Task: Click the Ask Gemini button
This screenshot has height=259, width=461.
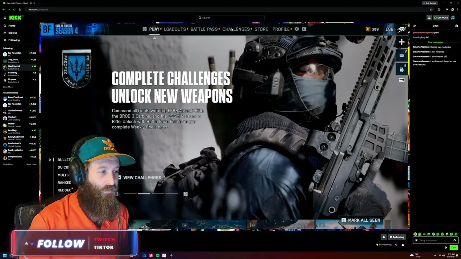Action: (x=430, y=3)
